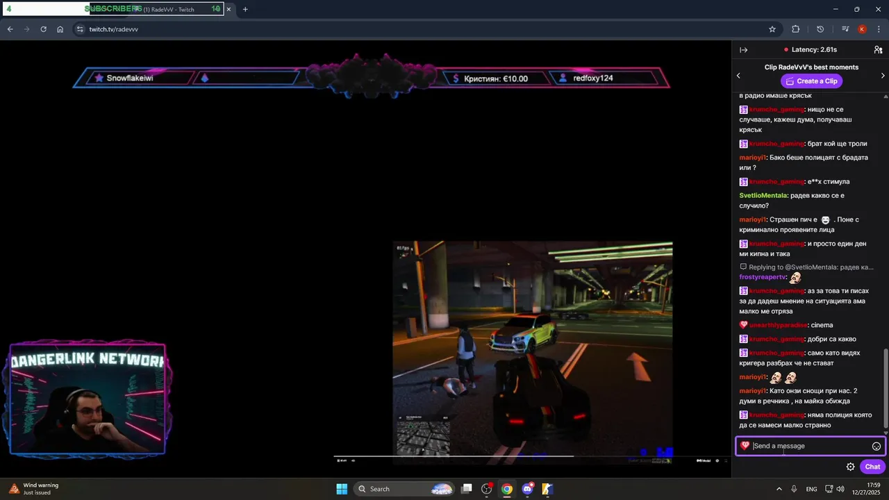Close the RadeVvV Twitch tab
The height and width of the screenshot is (500, 889).
pyautogui.click(x=229, y=9)
